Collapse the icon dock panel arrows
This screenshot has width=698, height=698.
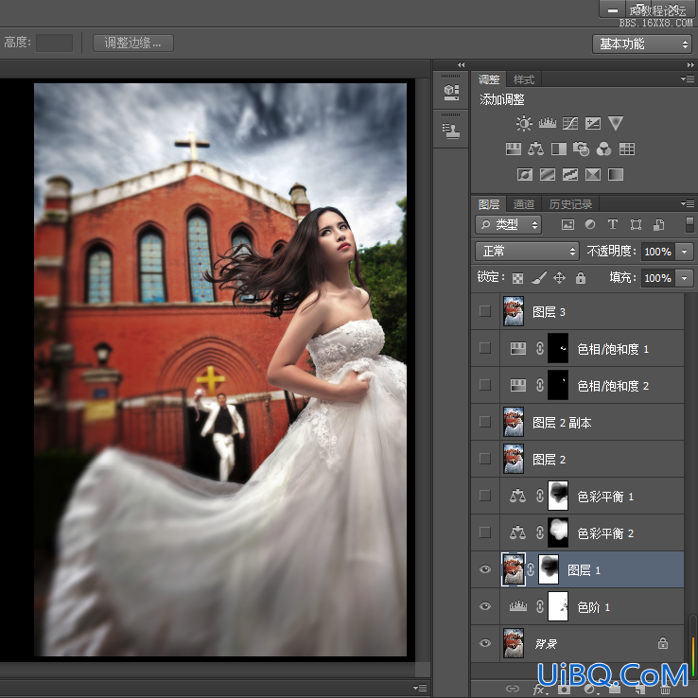[462, 65]
